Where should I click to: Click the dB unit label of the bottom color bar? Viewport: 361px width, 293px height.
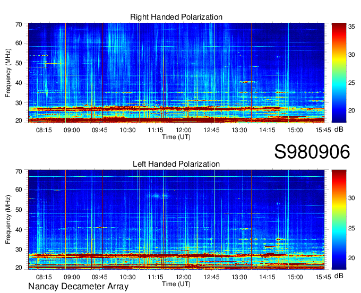(x=339, y=275)
